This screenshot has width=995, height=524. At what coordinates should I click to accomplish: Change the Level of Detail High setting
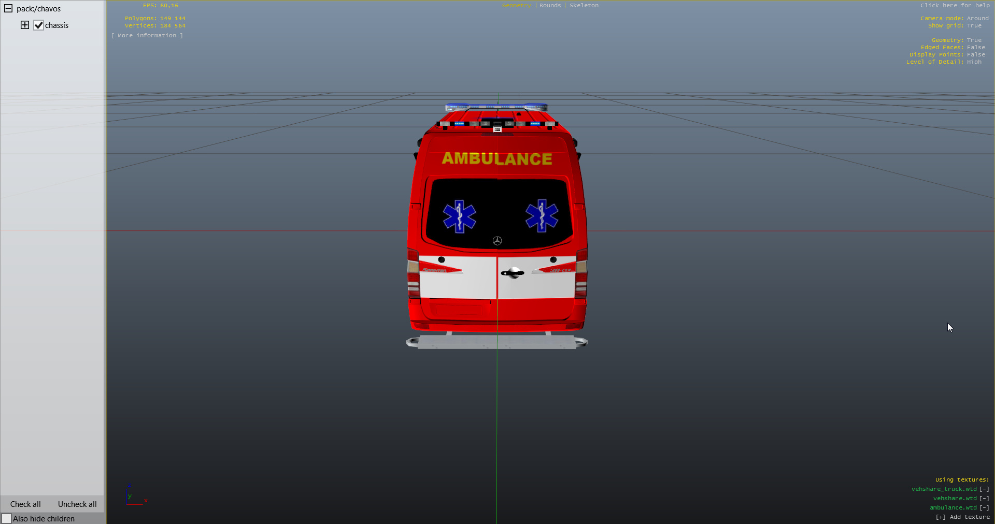(974, 62)
